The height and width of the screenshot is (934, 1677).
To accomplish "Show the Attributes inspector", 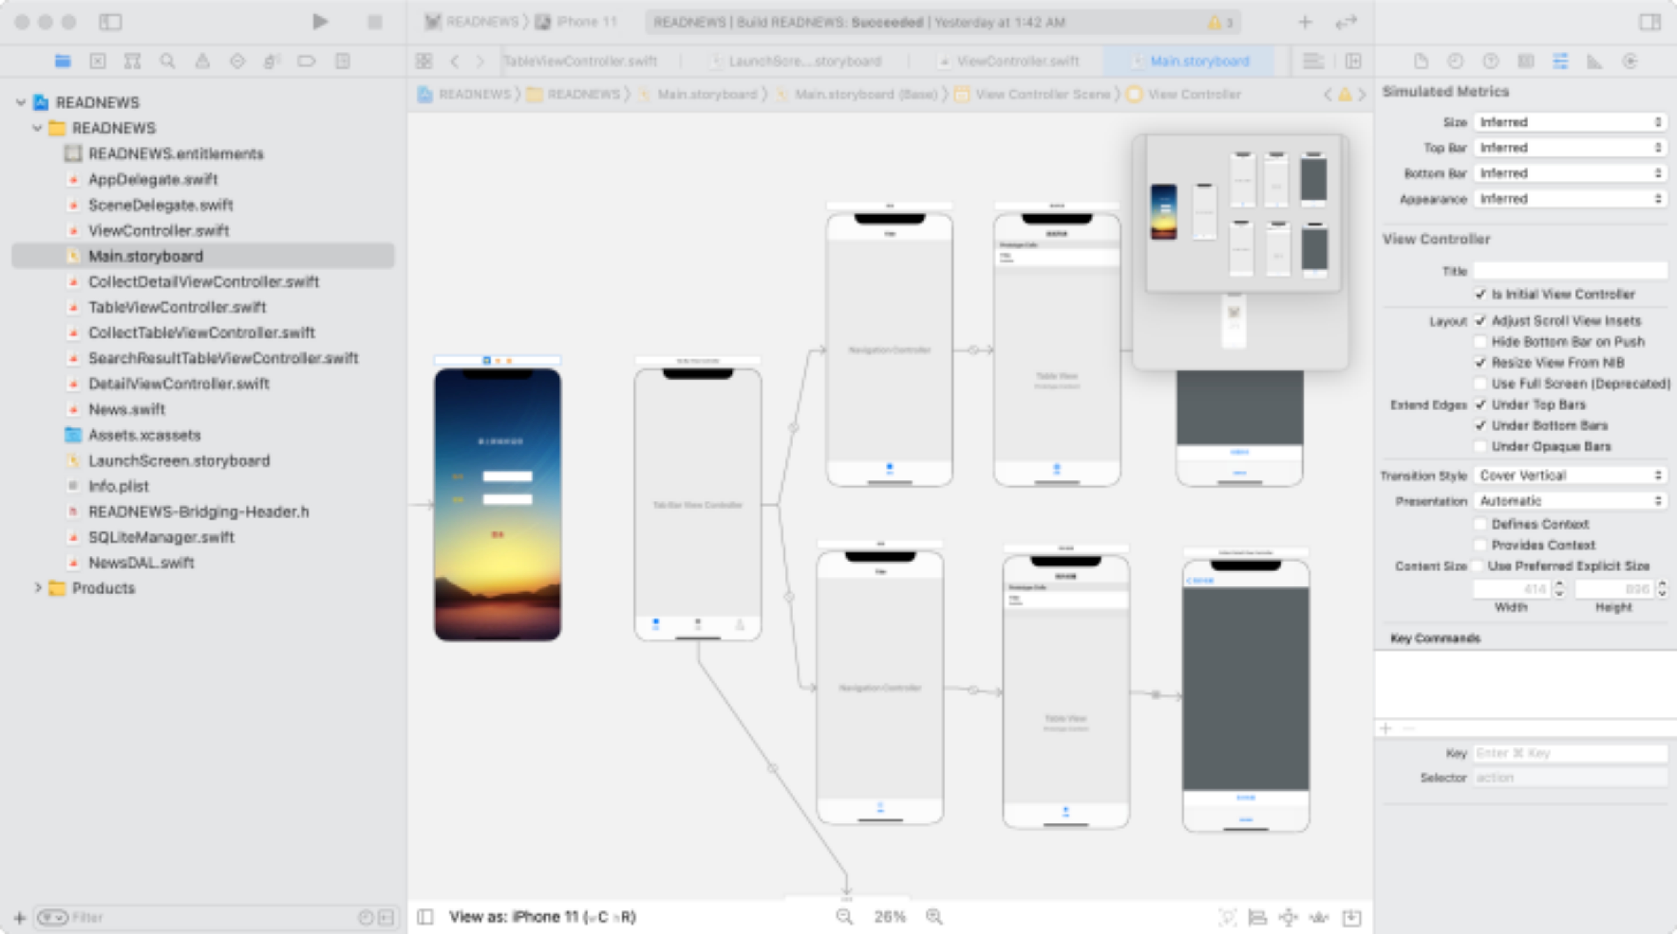I will 1560,61.
